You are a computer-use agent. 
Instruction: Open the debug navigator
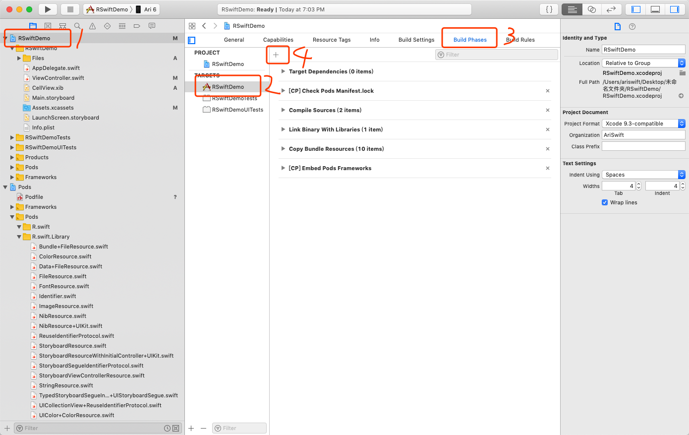122,26
